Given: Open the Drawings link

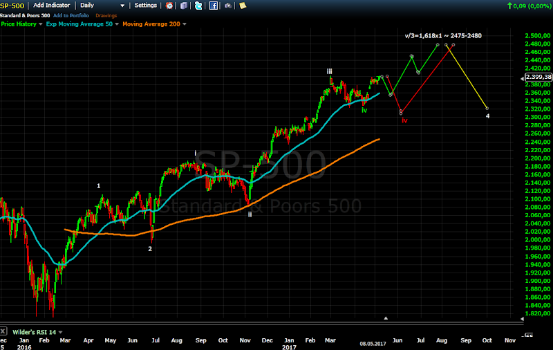Looking at the screenshot, I should 106,15.
